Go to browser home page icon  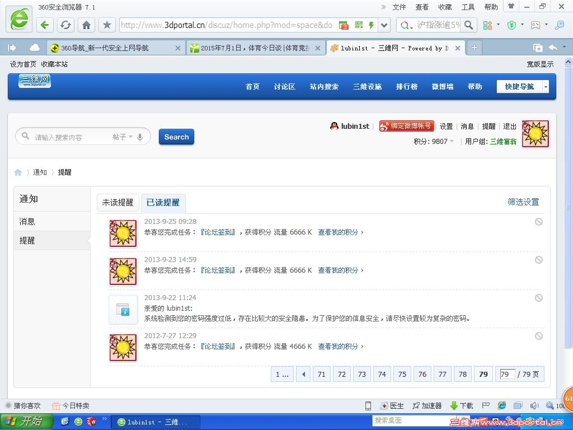pyautogui.click(x=86, y=25)
